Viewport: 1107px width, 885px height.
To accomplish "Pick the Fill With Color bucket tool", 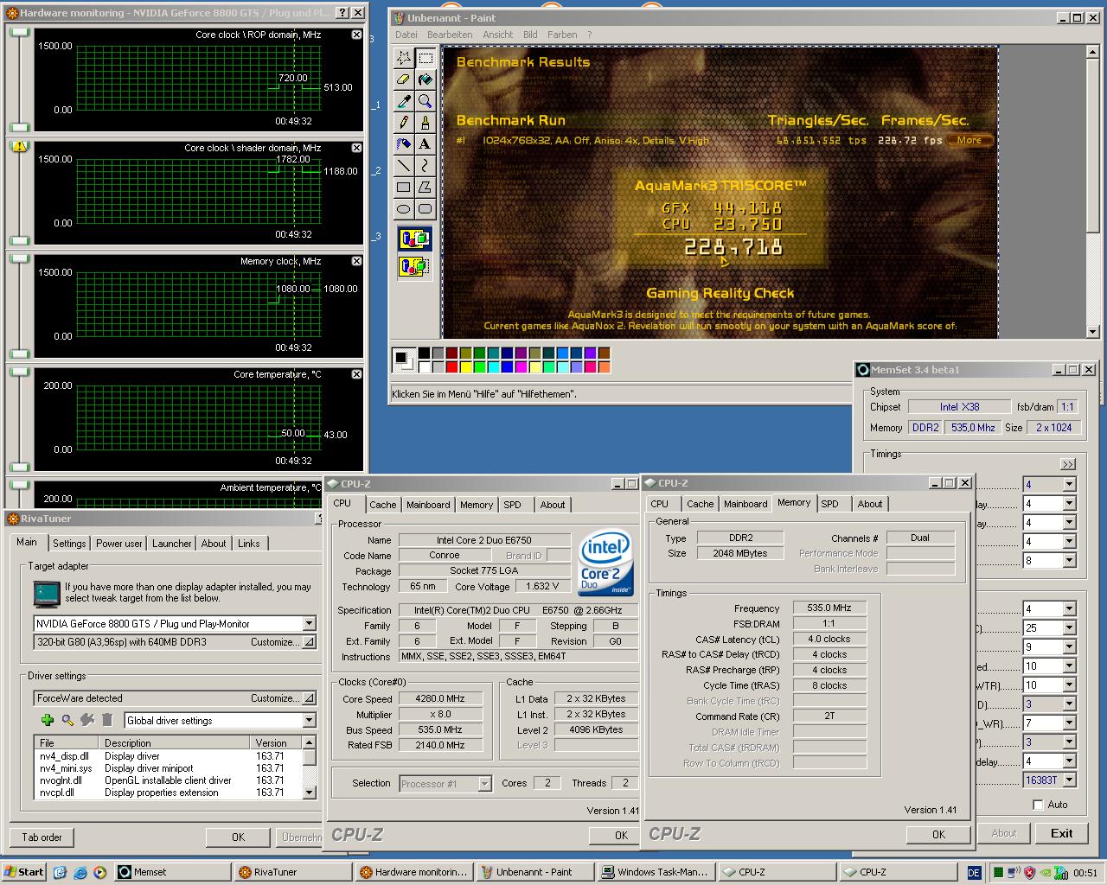I will pyautogui.click(x=425, y=80).
